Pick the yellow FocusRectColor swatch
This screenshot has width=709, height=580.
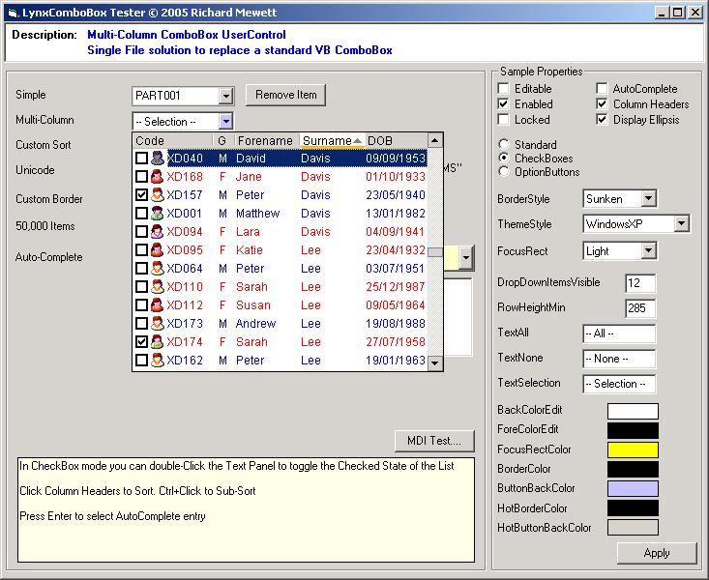click(633, 449)
